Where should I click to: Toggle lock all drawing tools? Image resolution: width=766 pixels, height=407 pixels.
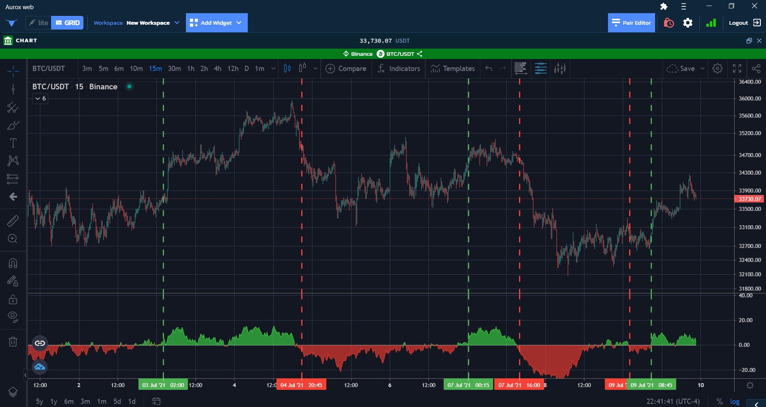tap(13, 299)
